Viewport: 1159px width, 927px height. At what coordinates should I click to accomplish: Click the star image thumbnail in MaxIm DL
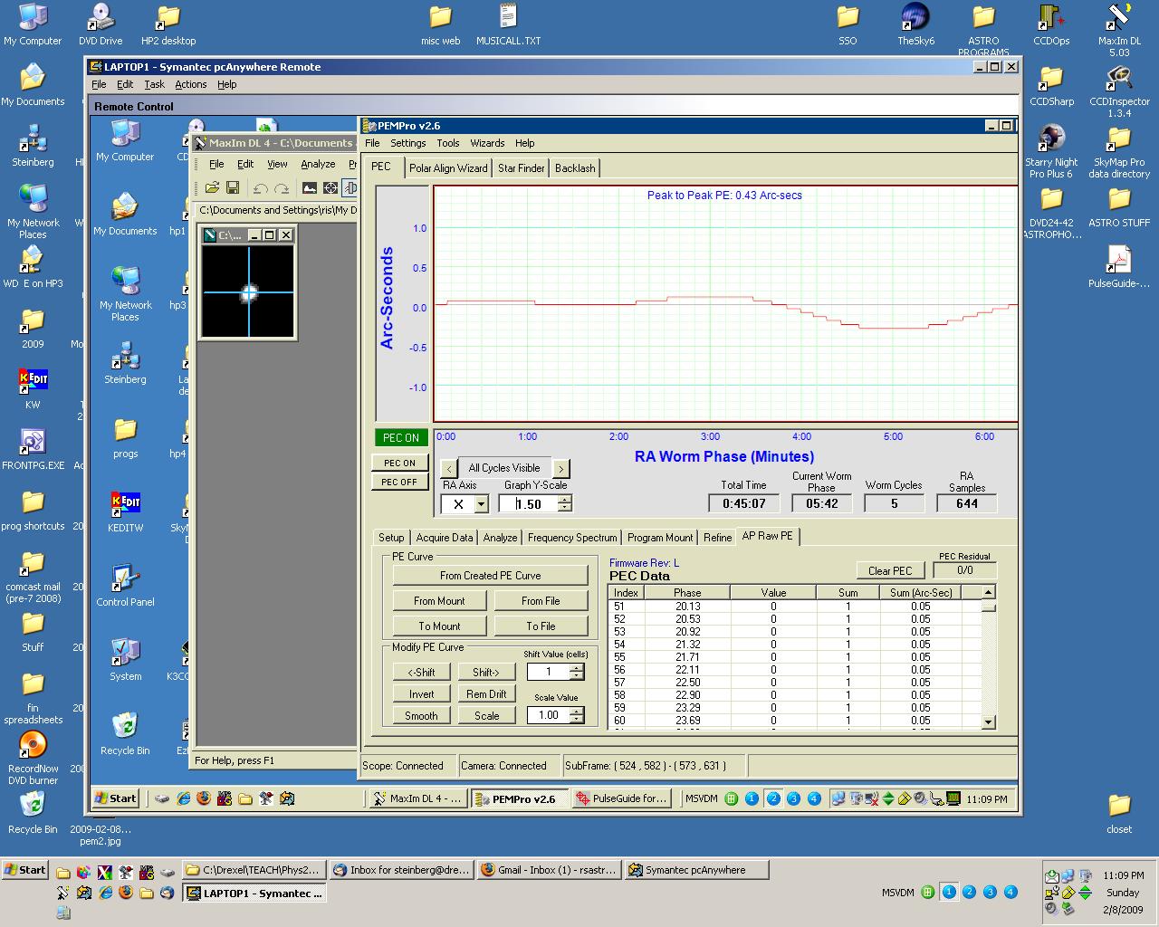(249, 292)
